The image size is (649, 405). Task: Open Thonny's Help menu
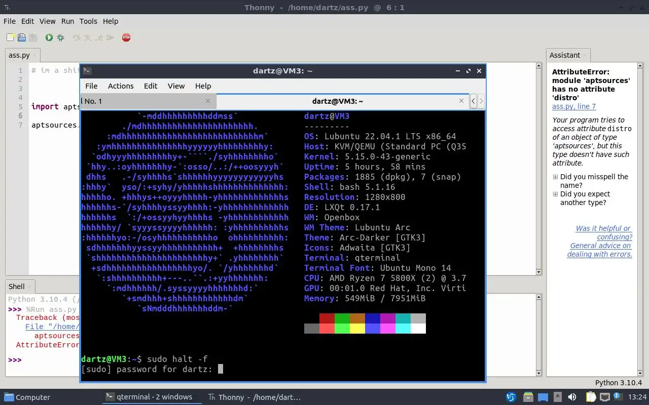111,21
